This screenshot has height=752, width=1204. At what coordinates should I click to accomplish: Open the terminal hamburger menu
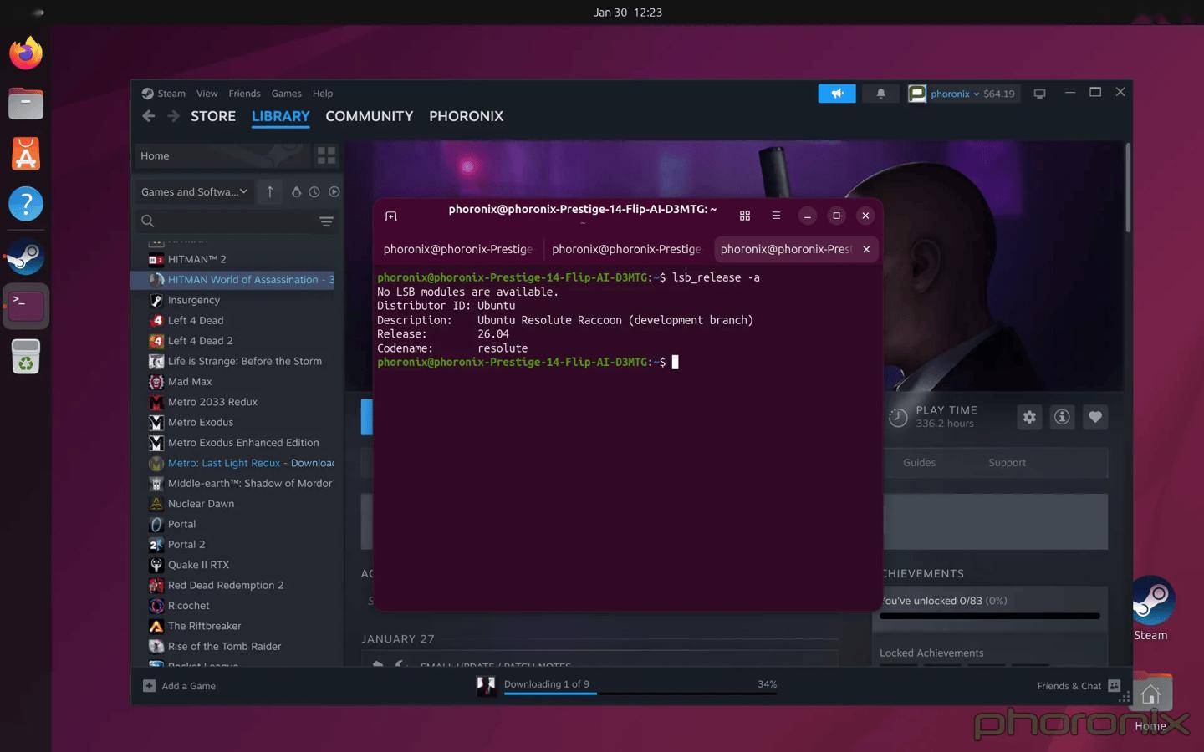(x=776, y=216)
